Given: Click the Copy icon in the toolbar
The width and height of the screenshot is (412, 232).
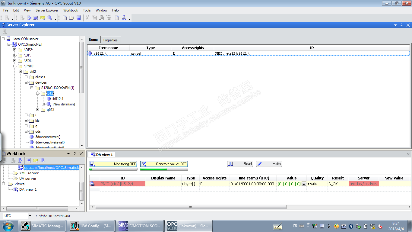Looking at the screenshot, I should tap(94, 18).
